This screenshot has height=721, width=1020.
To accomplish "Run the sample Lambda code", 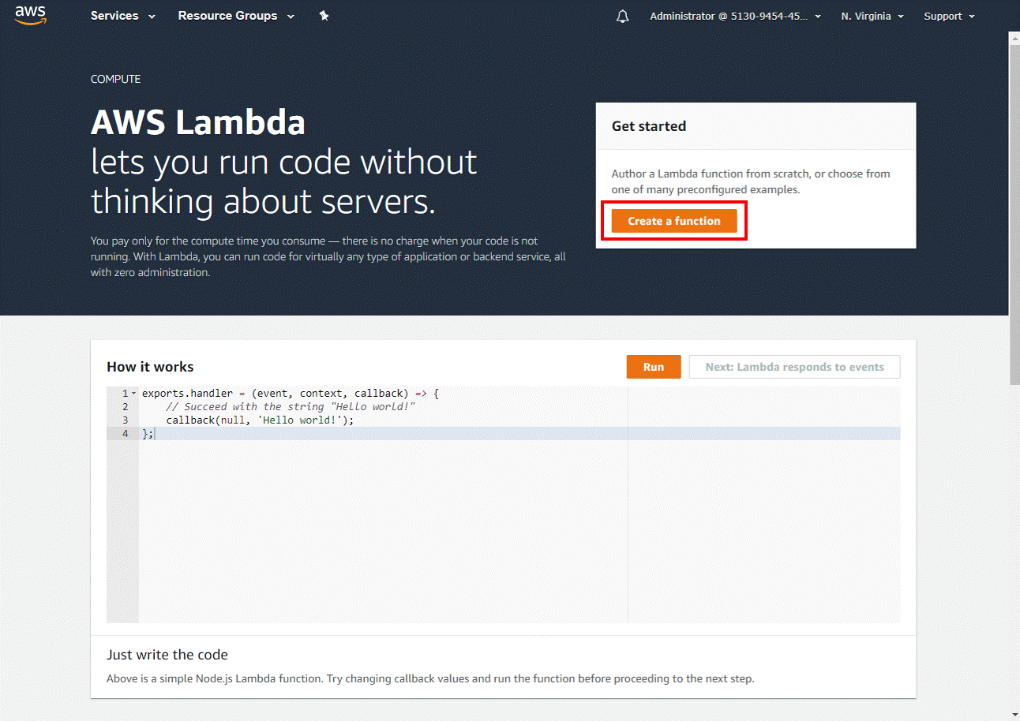I will 654,367.
